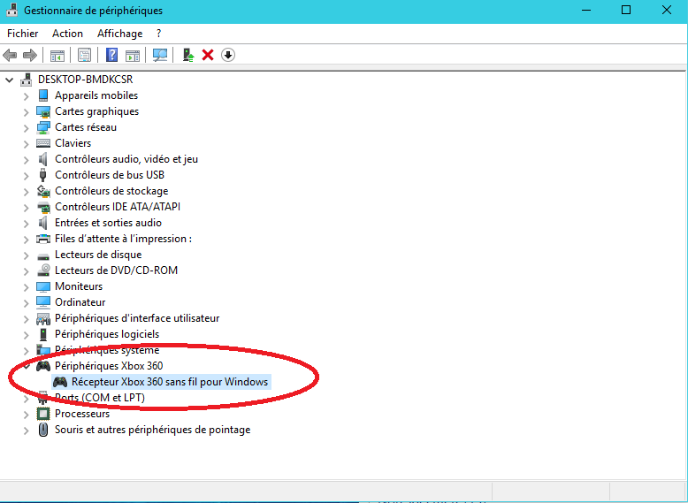Click the Cartes réseau network icon
The width and height of the screenshot is (688, 503).
[x=43, y=127]
